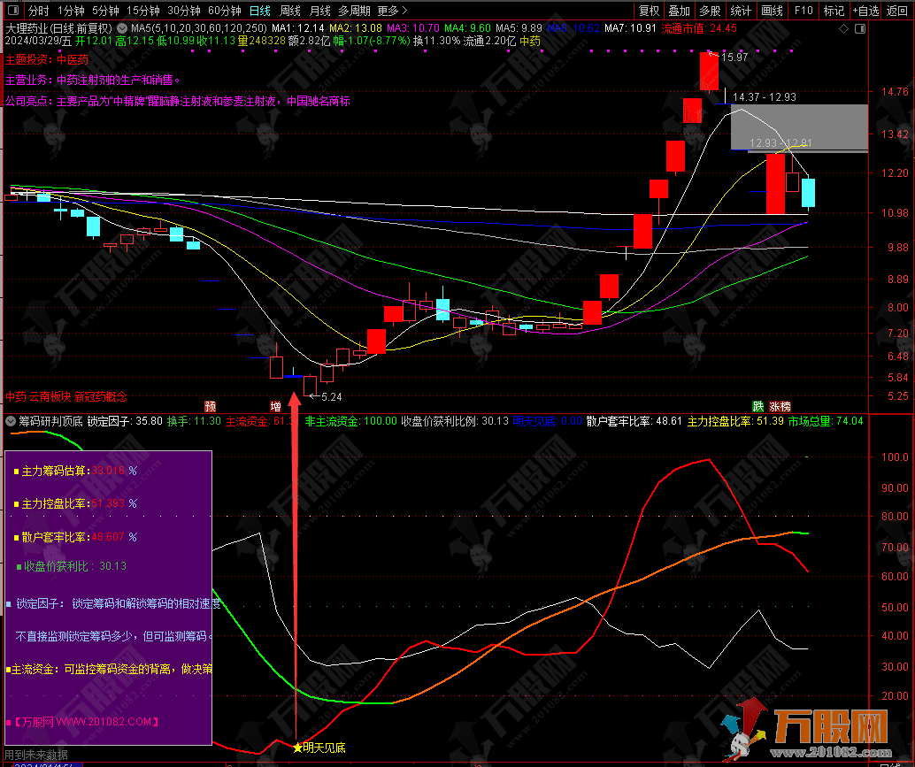The height and width of the screenshot is (767, 915).
Task: Click the 换手: 11.30 value
Action: (x=194, y=420)
